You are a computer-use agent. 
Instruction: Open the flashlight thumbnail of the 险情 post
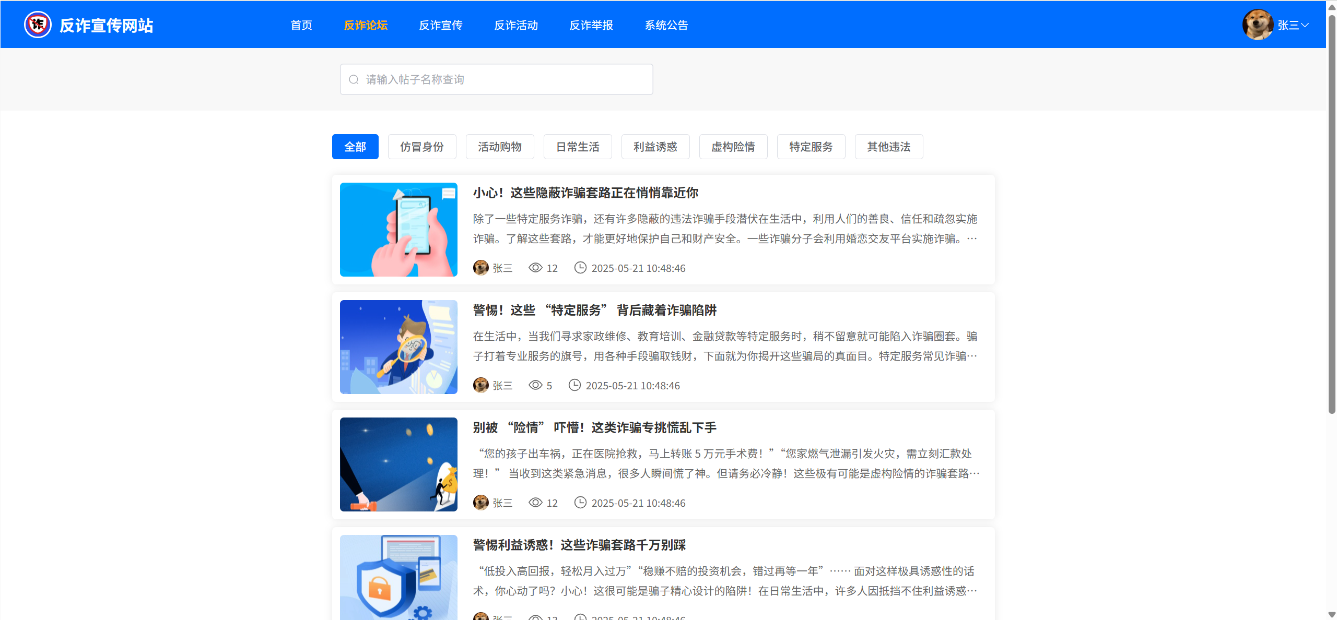coord(398,464)
